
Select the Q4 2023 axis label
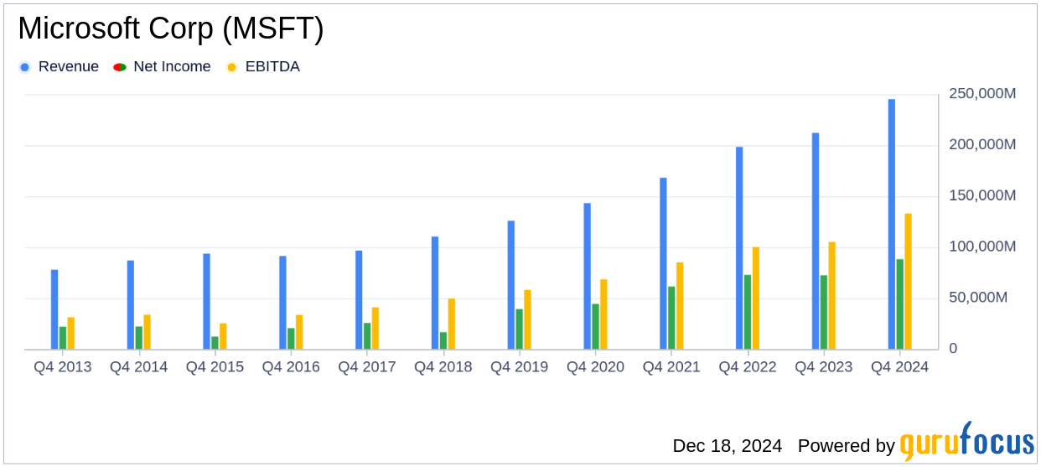click(x=824, y=367)
